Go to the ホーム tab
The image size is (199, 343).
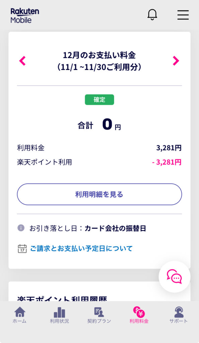[x=20, y=315]
